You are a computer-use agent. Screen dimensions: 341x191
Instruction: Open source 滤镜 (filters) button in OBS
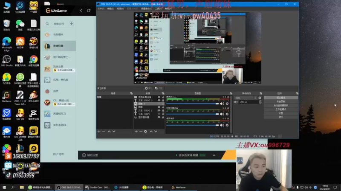coord(159,88)
